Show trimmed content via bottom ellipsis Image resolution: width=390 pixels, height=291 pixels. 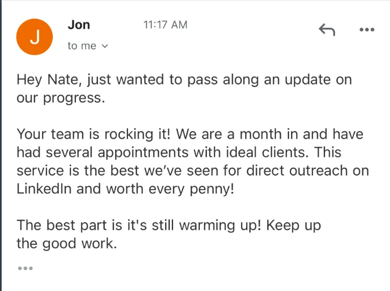(24, 268)
